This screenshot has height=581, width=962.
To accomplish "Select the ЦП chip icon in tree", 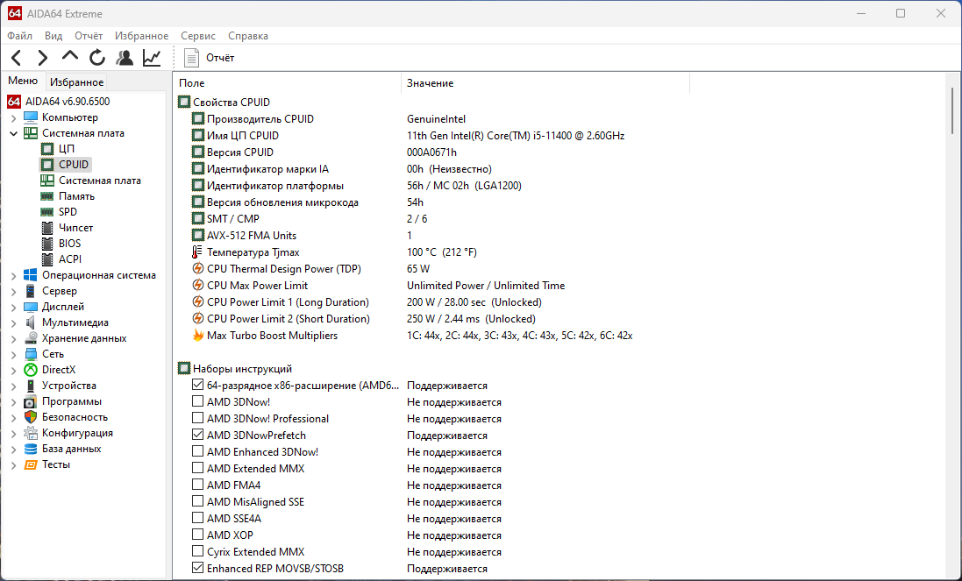I will pyautogui.click(x=47, y=149).
